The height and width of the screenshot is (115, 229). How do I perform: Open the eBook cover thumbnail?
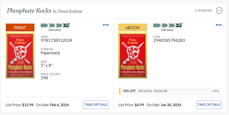(133, 55)
